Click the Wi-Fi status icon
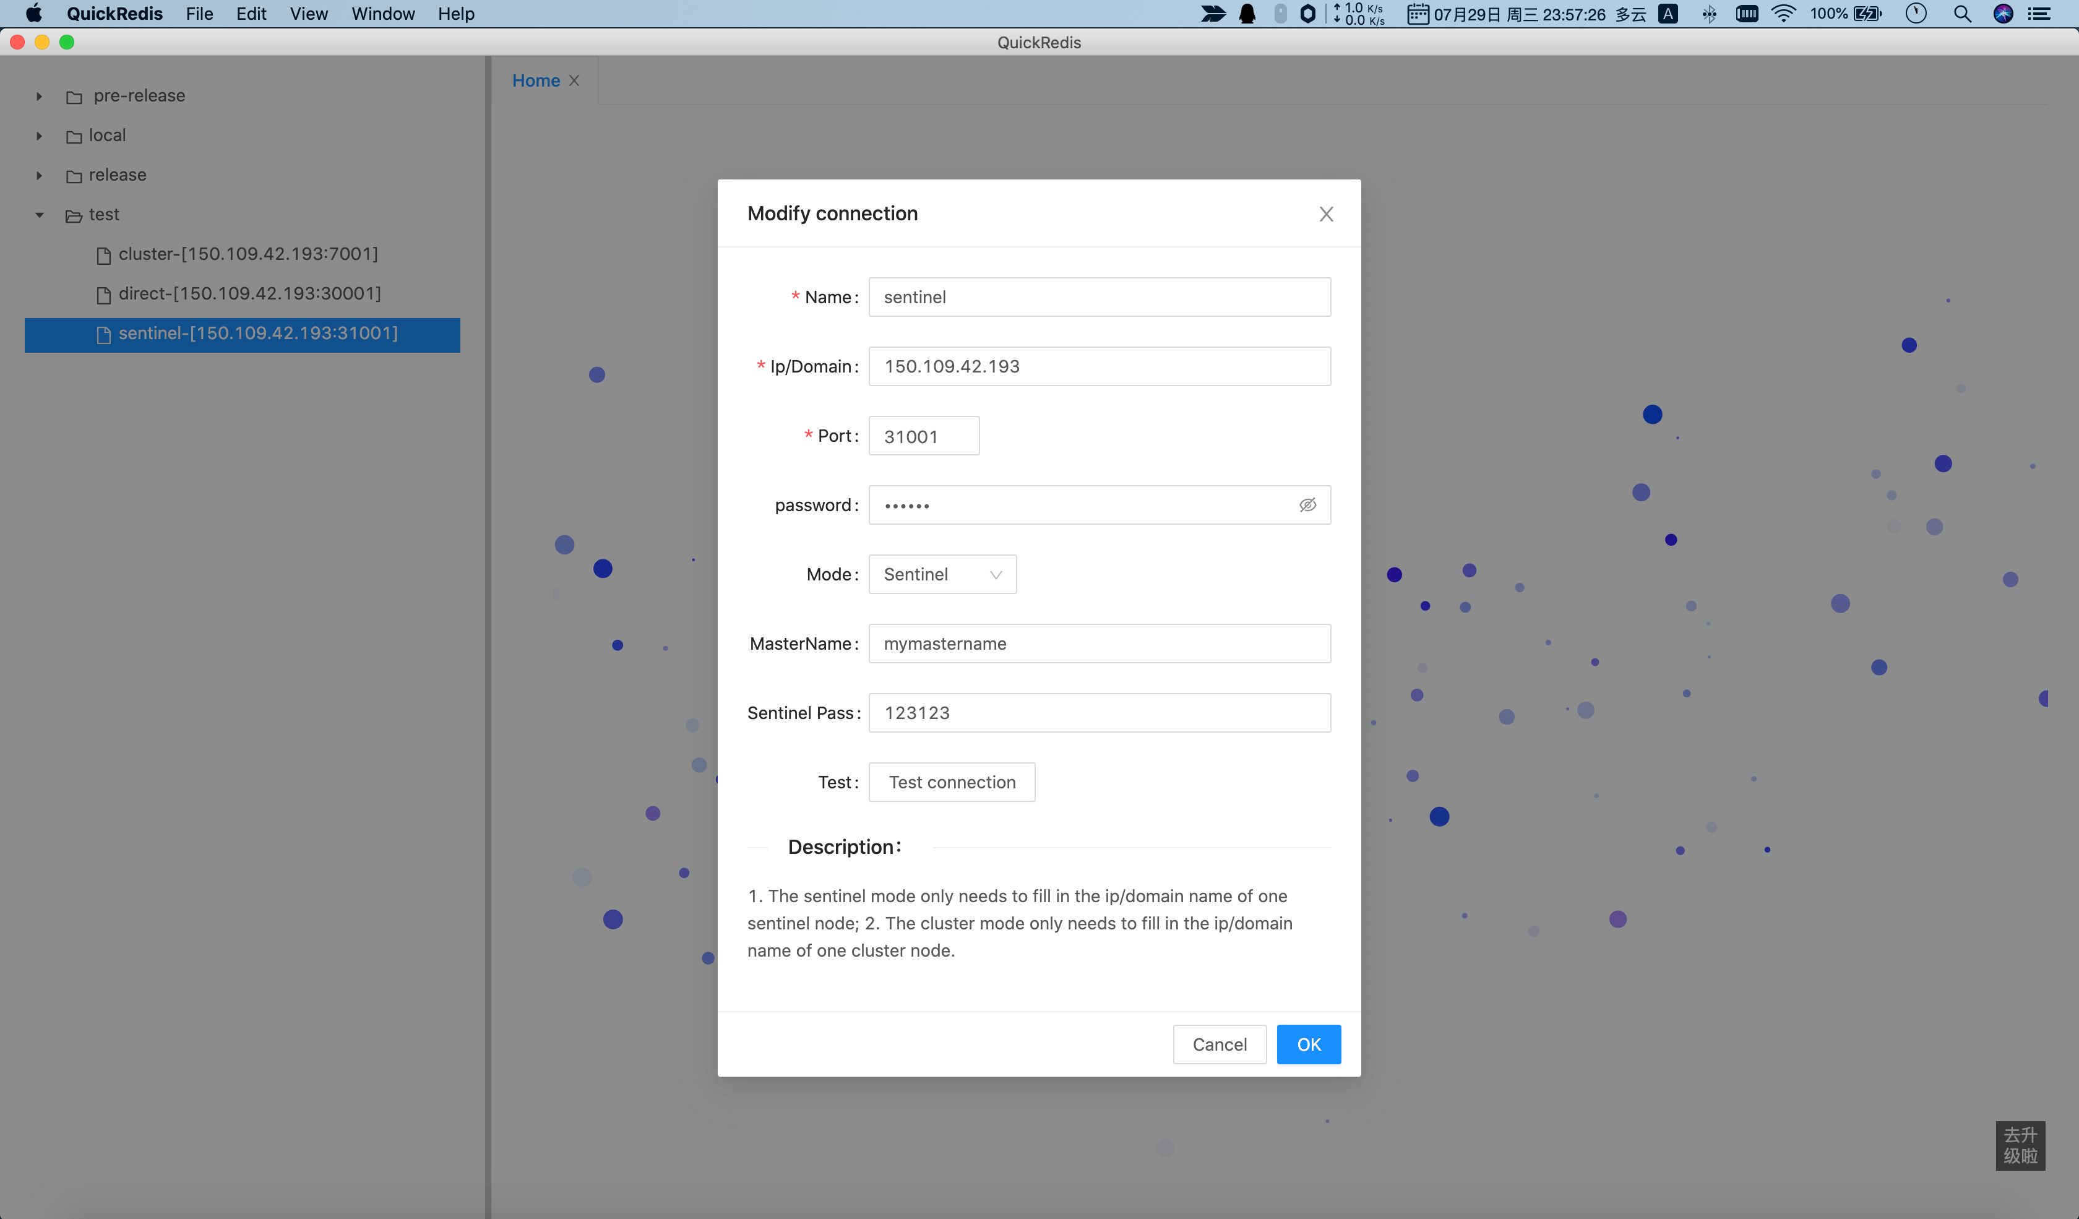Viewport: 2079px width, 1219px height. 1783,14
